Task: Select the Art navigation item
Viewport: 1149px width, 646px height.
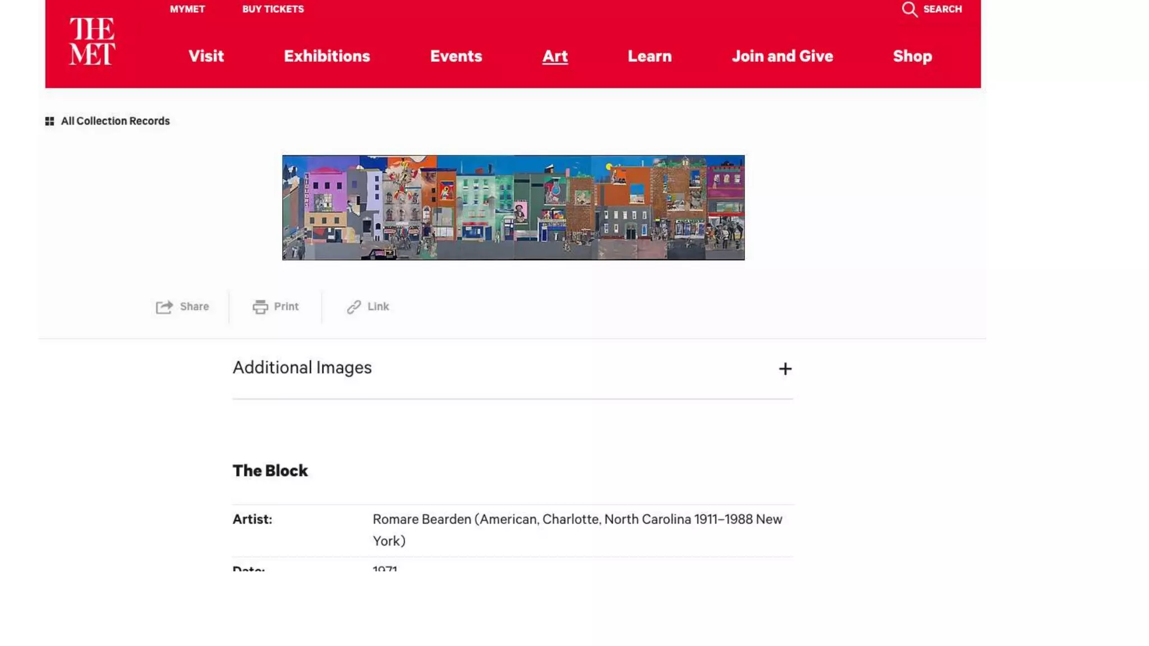Action: pyautogui.click(x=555, y=56)
